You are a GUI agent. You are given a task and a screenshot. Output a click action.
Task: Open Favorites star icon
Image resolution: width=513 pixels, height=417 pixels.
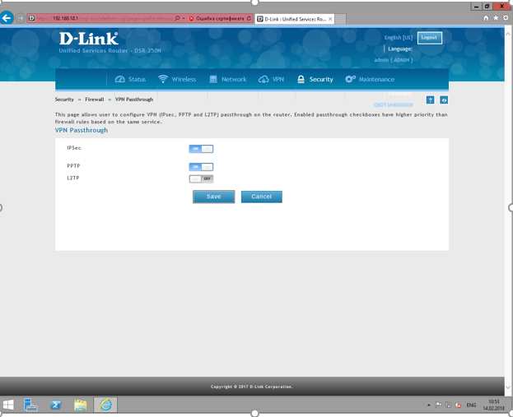tap(496, 18)
